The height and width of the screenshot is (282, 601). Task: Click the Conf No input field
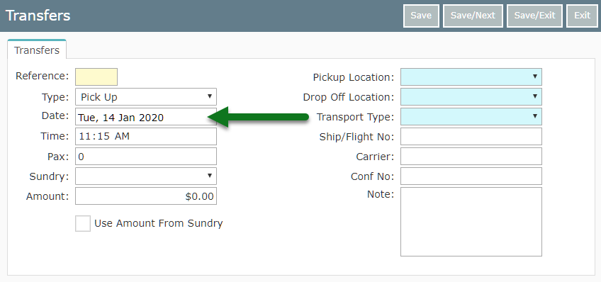click(x=471, y=176)
